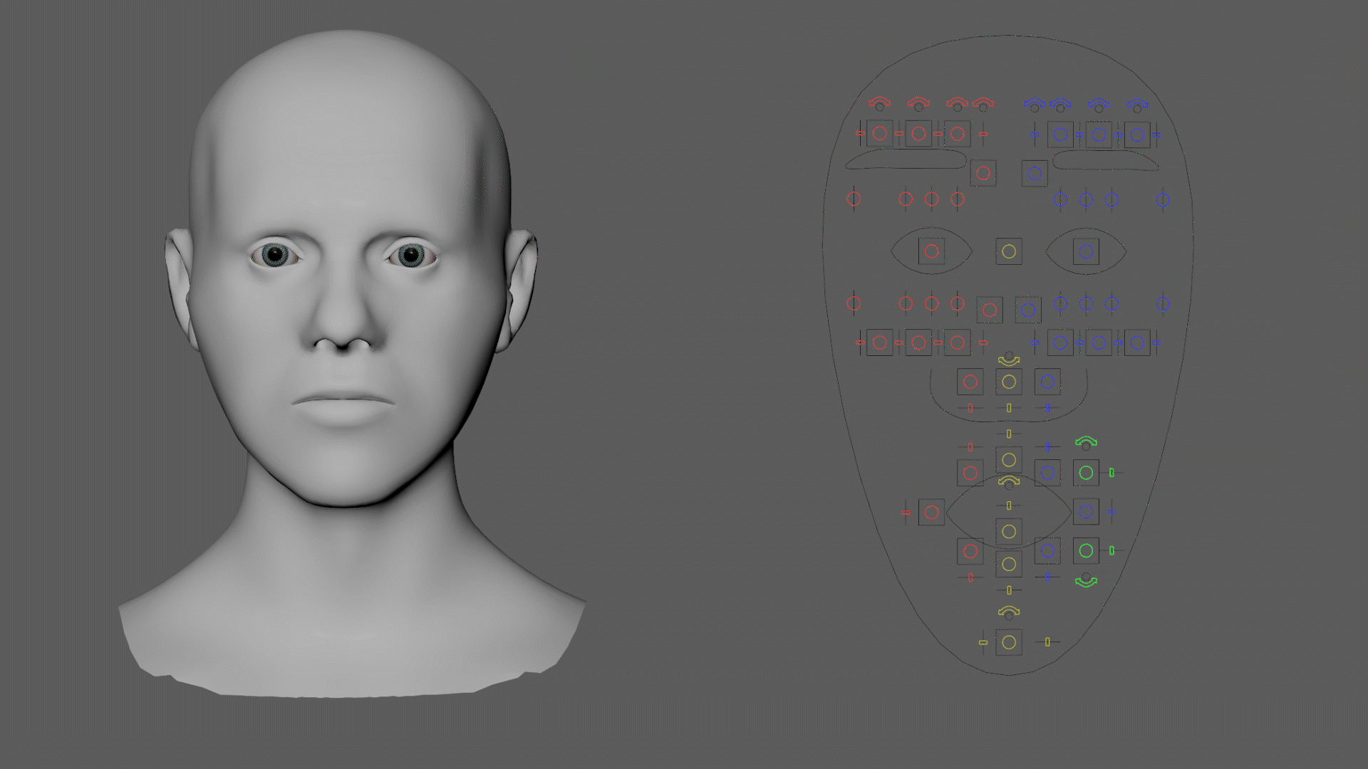Select red control at left mouth corner
This screenshot has height=769, width=1368.
(x=931, y=512)
